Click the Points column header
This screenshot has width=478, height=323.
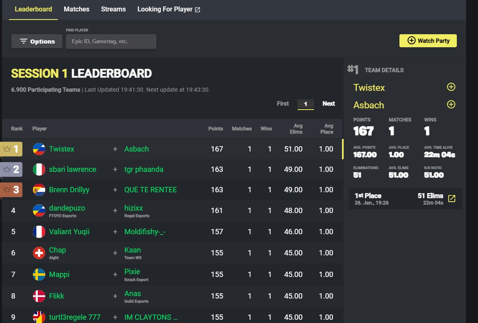click(215, 129)
